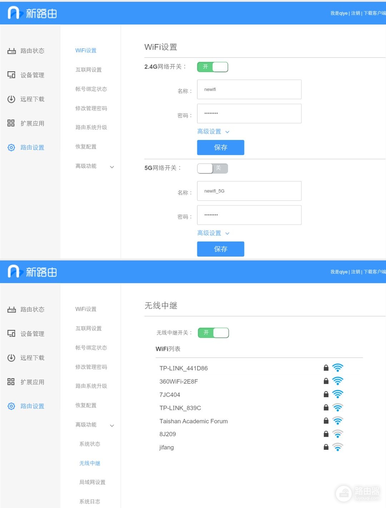Image resolution: width=386 pixels, height=508 pixels.
Task: Open 修改管理密码 on WiFi设置 page menu
Action: tap(91, 108)
